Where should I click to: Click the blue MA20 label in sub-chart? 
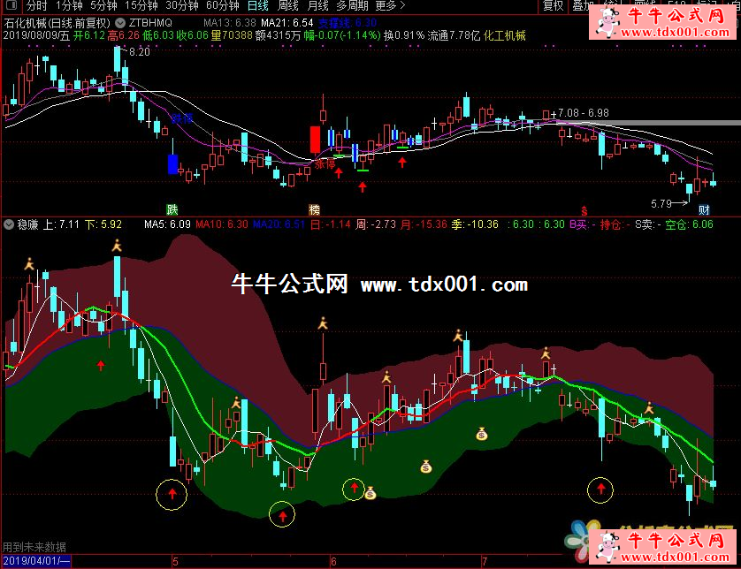tap(279, 224)
